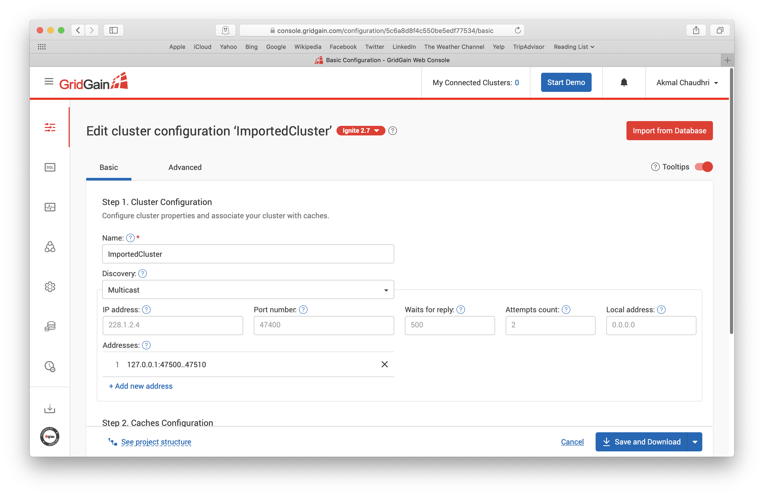The height and width of the screenshot is (496, 764).
Task: Open the monitoring dashboard sidebar icon
Action: tap(50, 207)
